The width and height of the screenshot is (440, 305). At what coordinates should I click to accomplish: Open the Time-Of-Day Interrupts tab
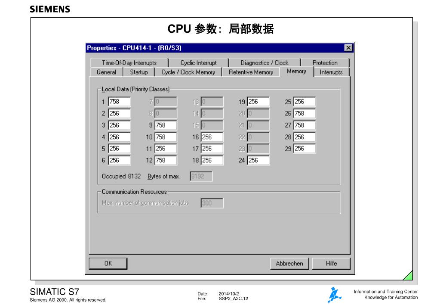pos(129,63)
